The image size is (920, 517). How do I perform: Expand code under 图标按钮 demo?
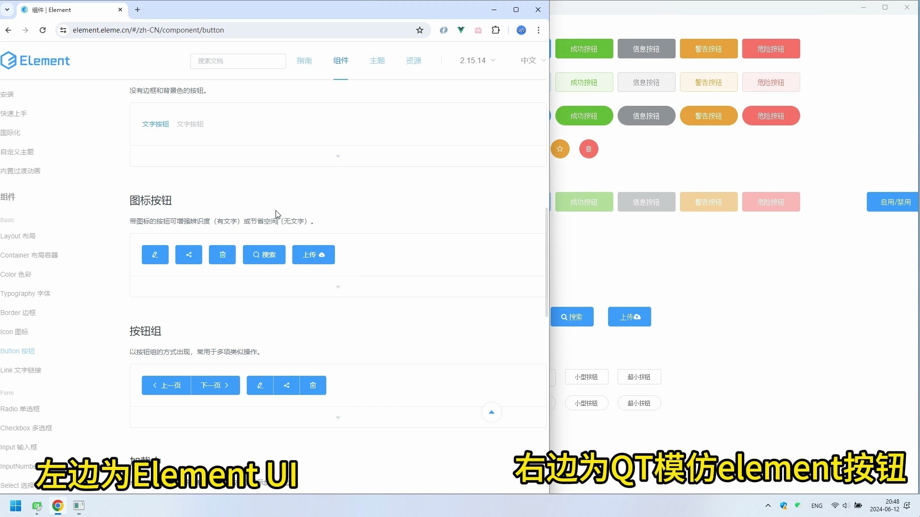[338, 287]
